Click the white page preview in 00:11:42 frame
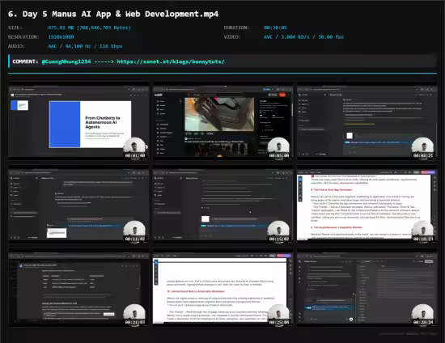The height and width of the screenshot is (343, 445). coord(57,233)
